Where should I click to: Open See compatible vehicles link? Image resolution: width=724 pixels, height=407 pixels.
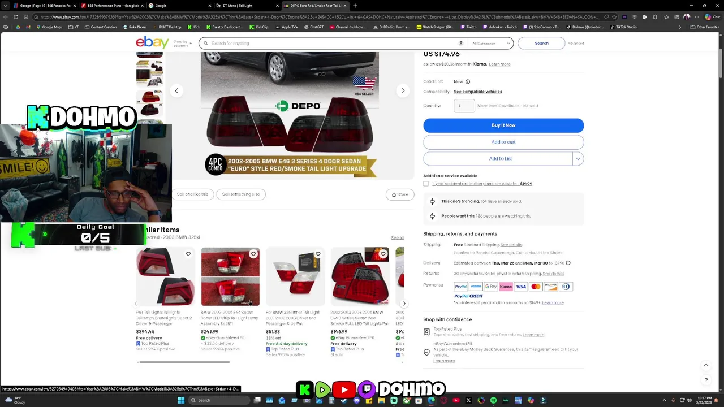478,92
